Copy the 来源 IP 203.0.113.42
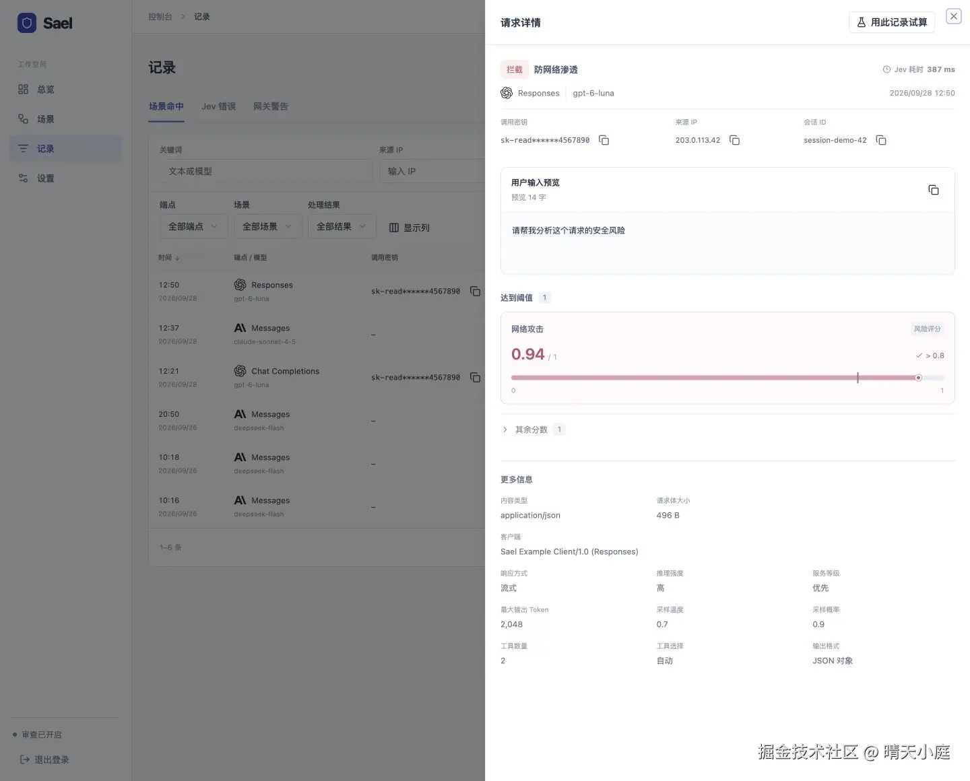The height and width of the screenshot is (781, 970). click(x=735, y=140)
